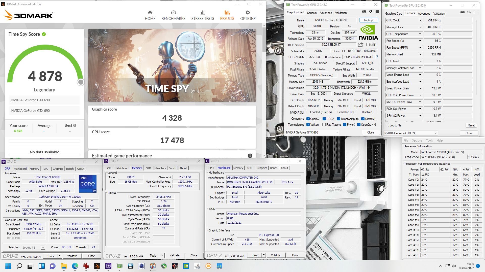Expand the GPU Temperature sensor dropdown
This screenshot has height=272, width=485.
pos(420,34)
